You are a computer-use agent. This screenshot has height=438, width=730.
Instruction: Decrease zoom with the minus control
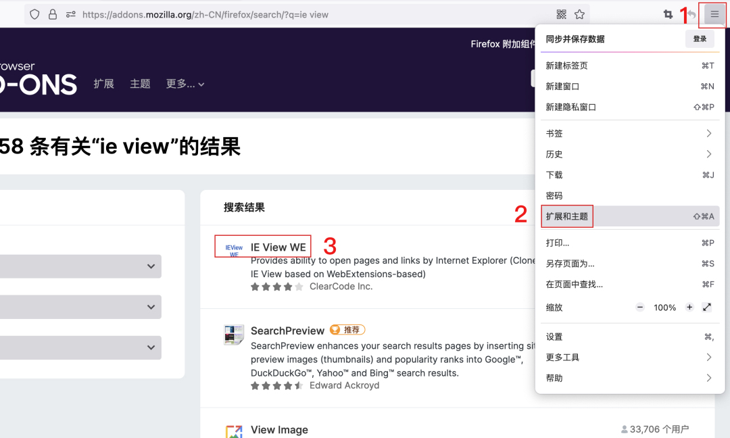tap(639, 307)
